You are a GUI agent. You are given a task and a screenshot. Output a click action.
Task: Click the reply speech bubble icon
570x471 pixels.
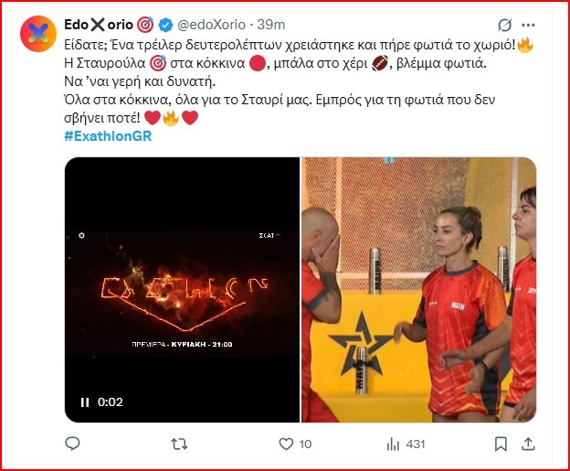[x=72, y=444]
